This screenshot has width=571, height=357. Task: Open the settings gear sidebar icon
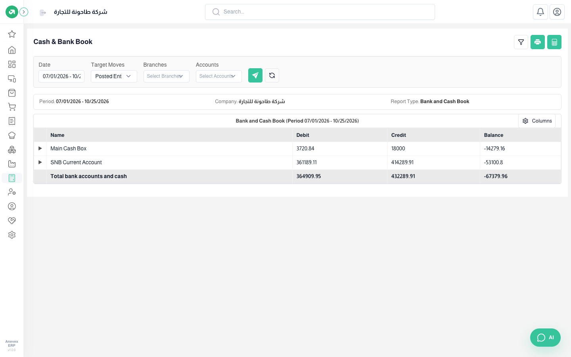coord(12,235)
